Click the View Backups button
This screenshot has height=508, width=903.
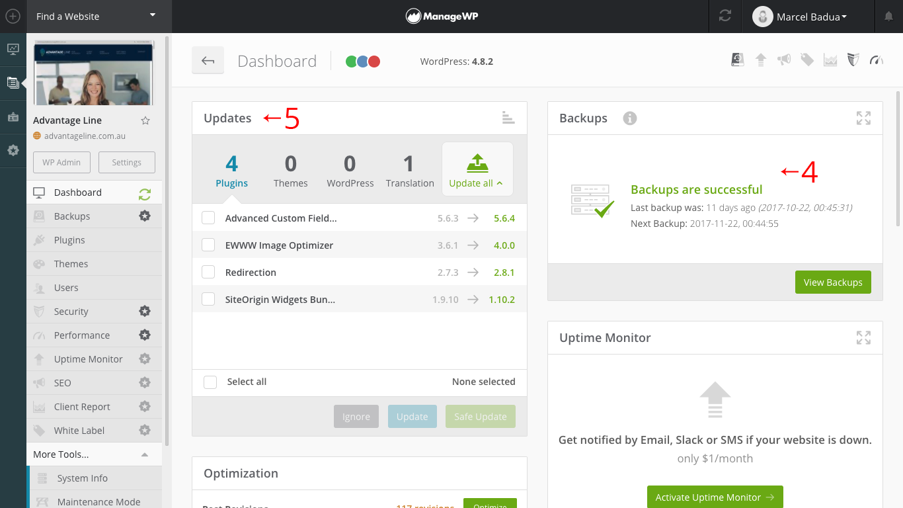(x=833, y=282)
